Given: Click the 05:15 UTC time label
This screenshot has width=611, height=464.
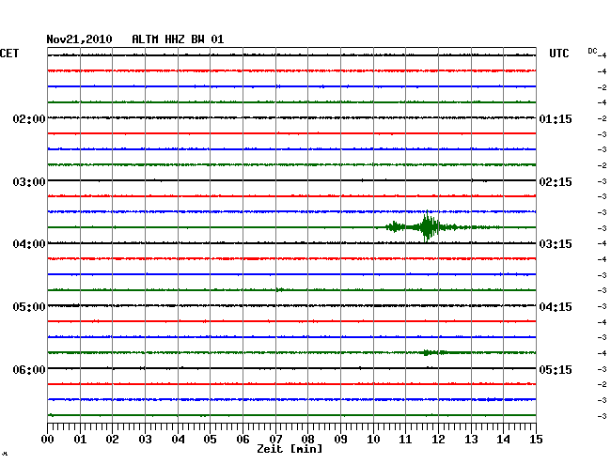Looking at the screenshot, I should point(556,369).
